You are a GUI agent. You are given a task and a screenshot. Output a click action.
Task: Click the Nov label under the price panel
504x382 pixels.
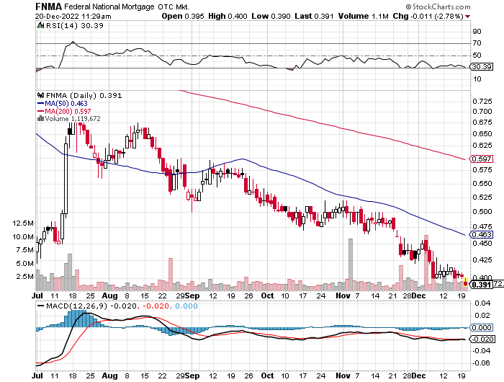pos(343,296)
